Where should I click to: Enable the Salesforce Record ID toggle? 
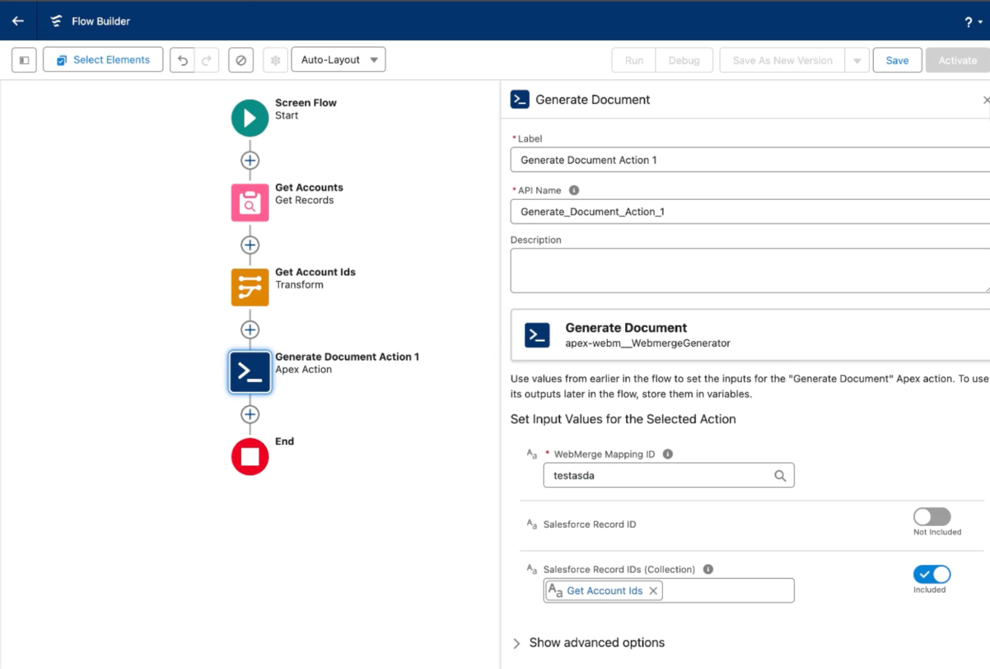click(x=932, y=517)
